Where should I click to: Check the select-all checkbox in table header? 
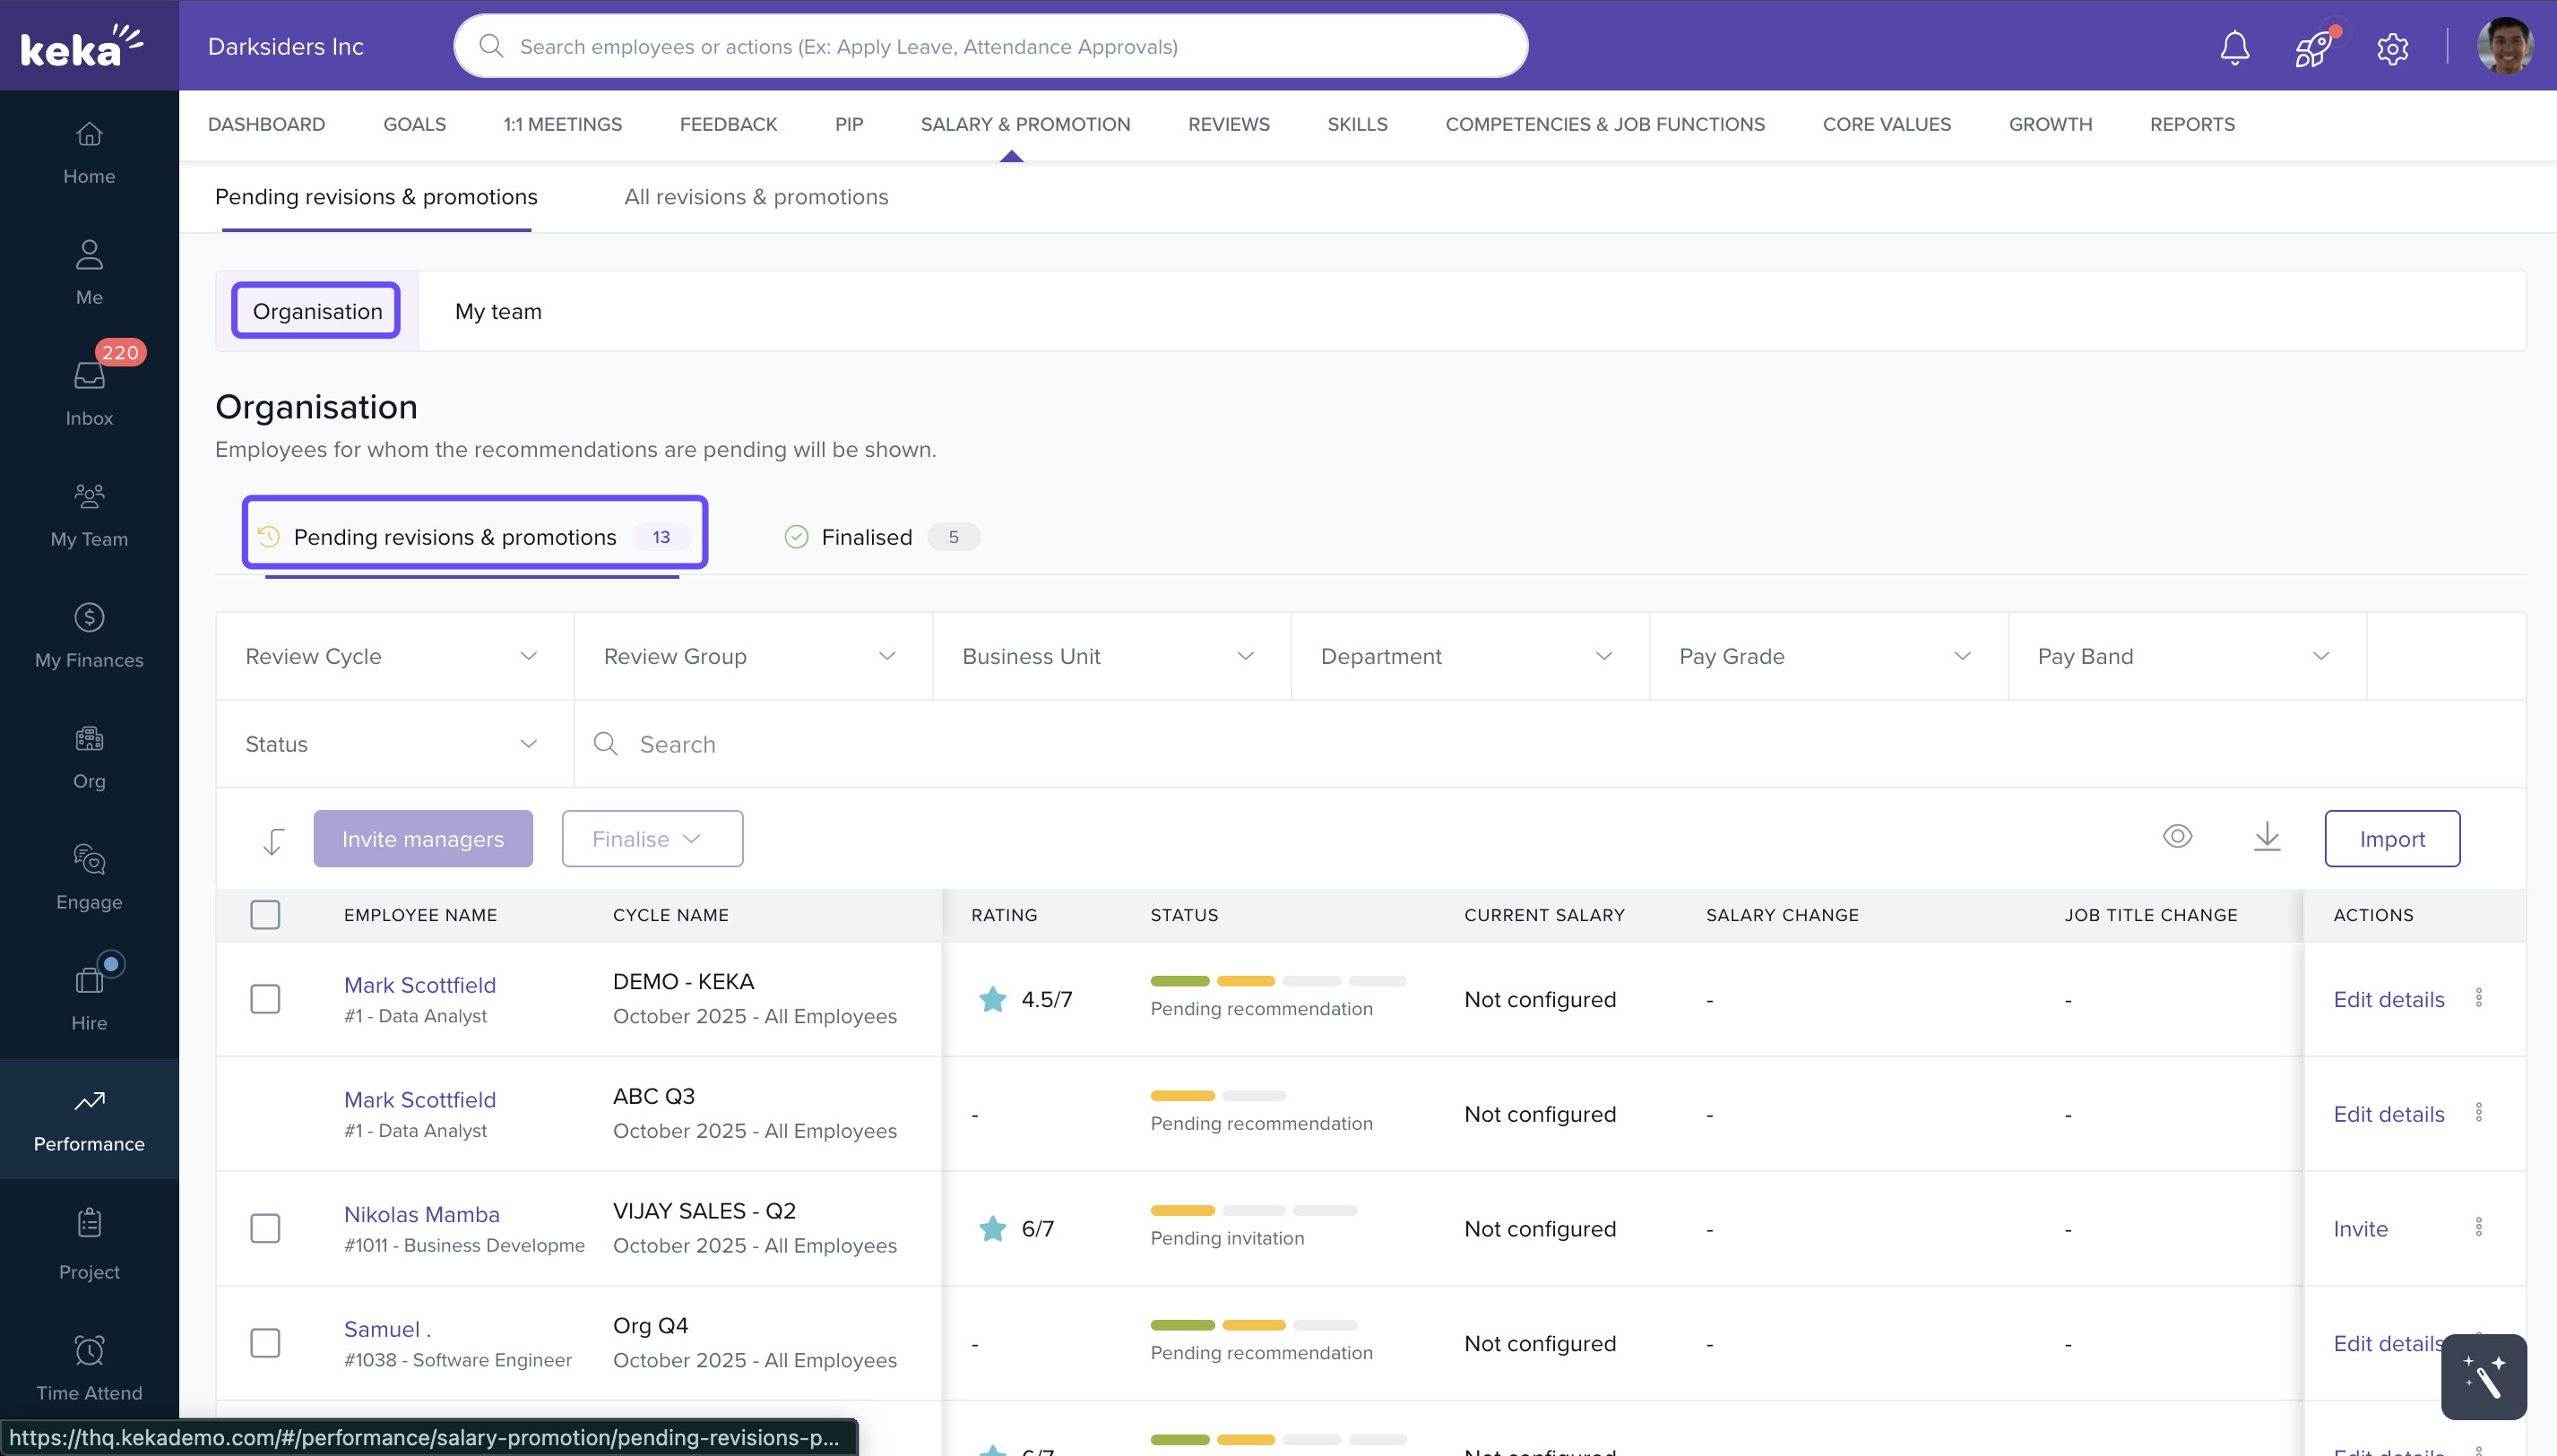265,914
